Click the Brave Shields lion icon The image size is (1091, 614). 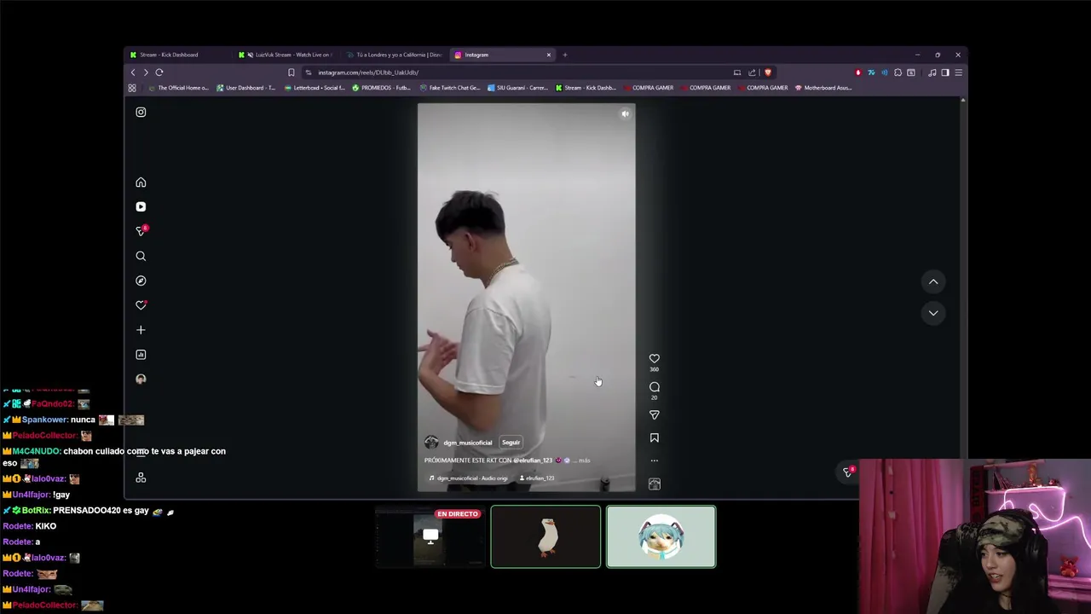[768, 72]
